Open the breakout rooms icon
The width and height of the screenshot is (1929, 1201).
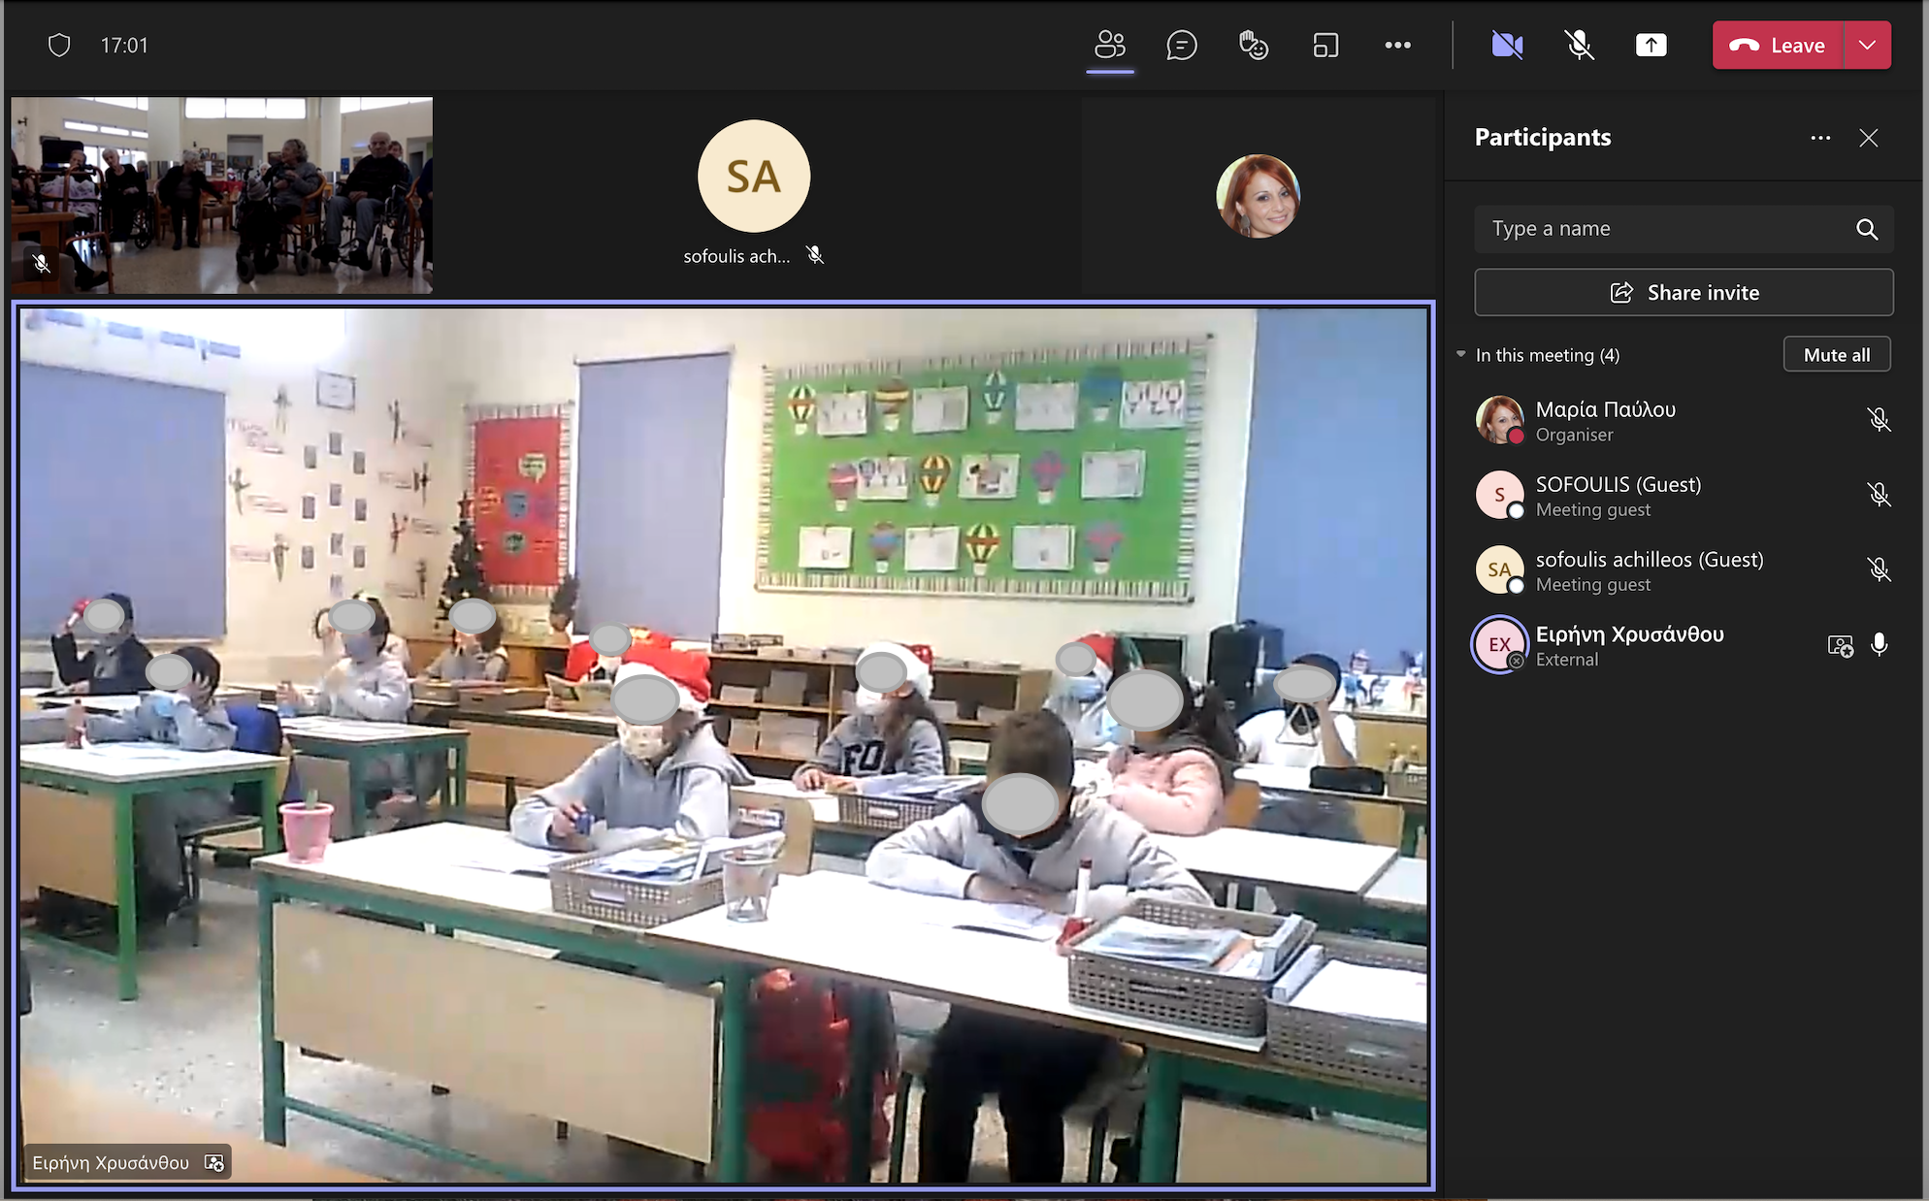(x=1325, y=45)
